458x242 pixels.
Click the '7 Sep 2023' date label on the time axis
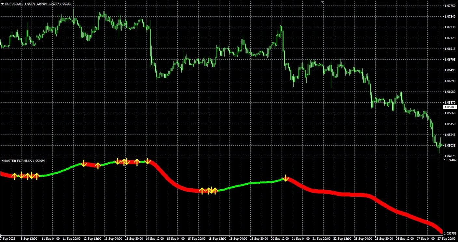(x=8, y=238)
